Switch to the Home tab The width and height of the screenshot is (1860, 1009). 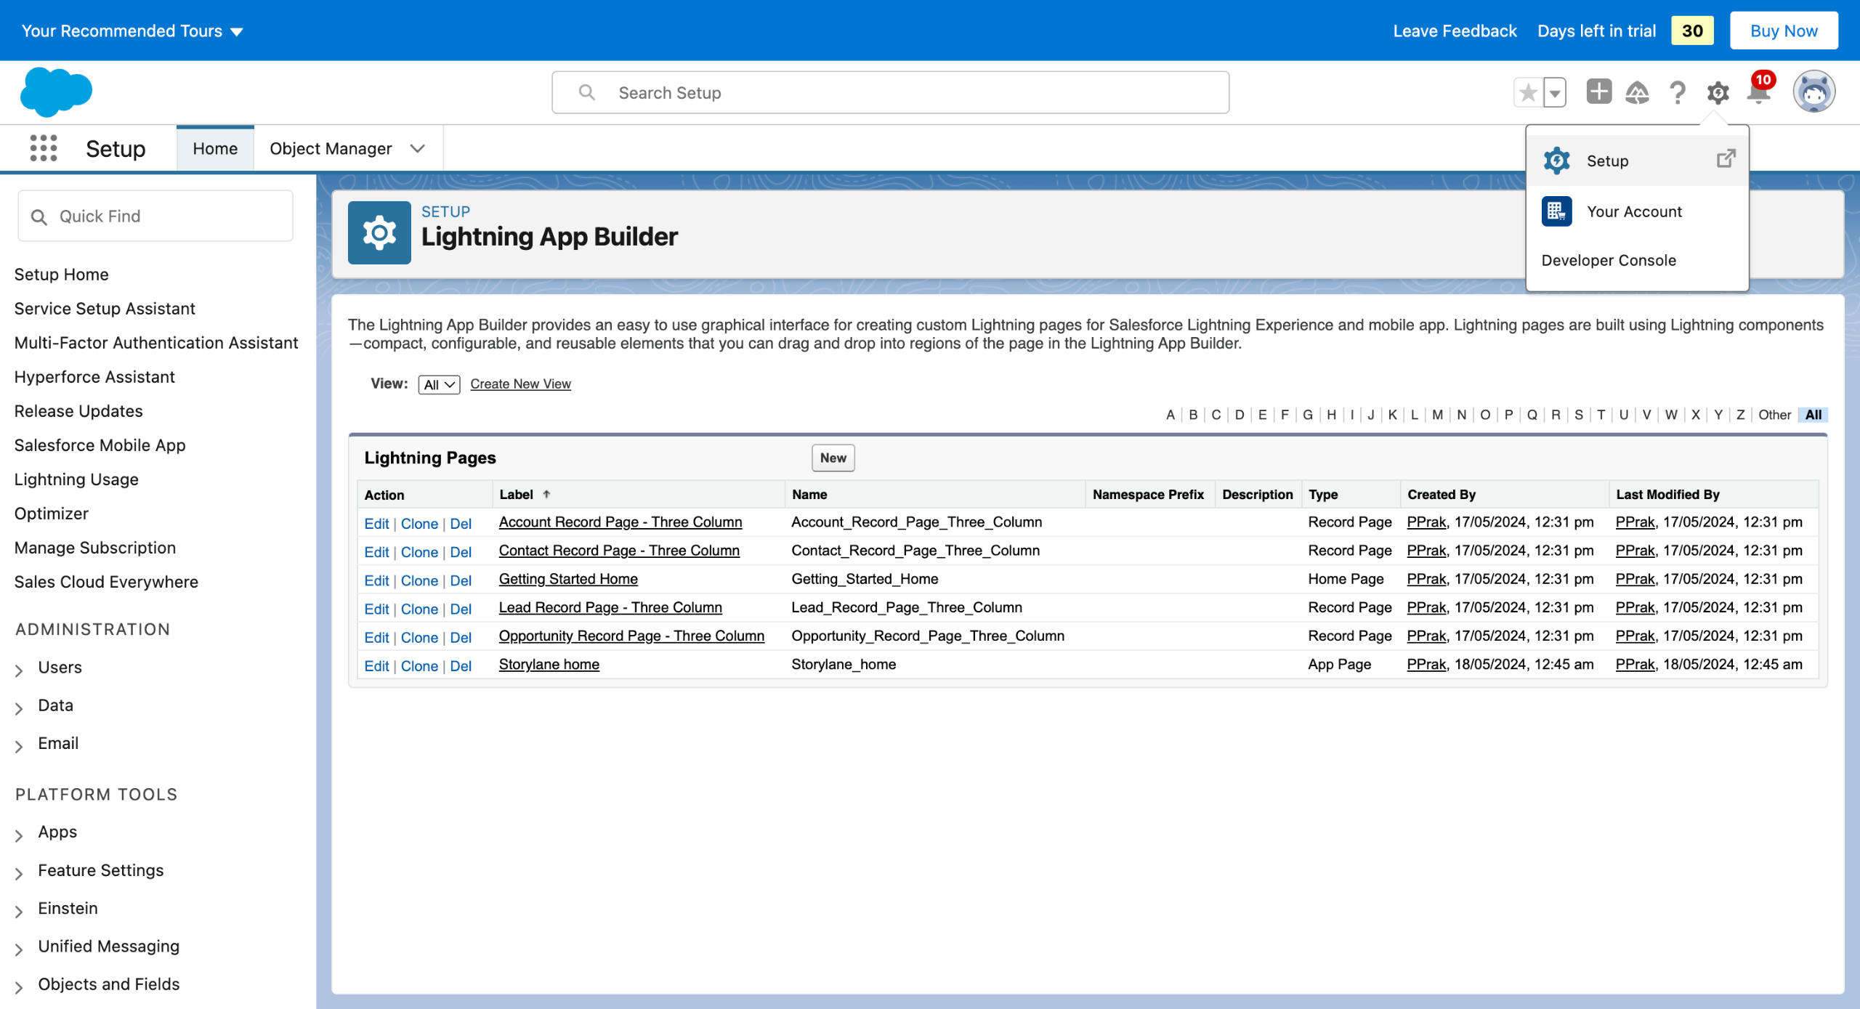coord(215,148)
